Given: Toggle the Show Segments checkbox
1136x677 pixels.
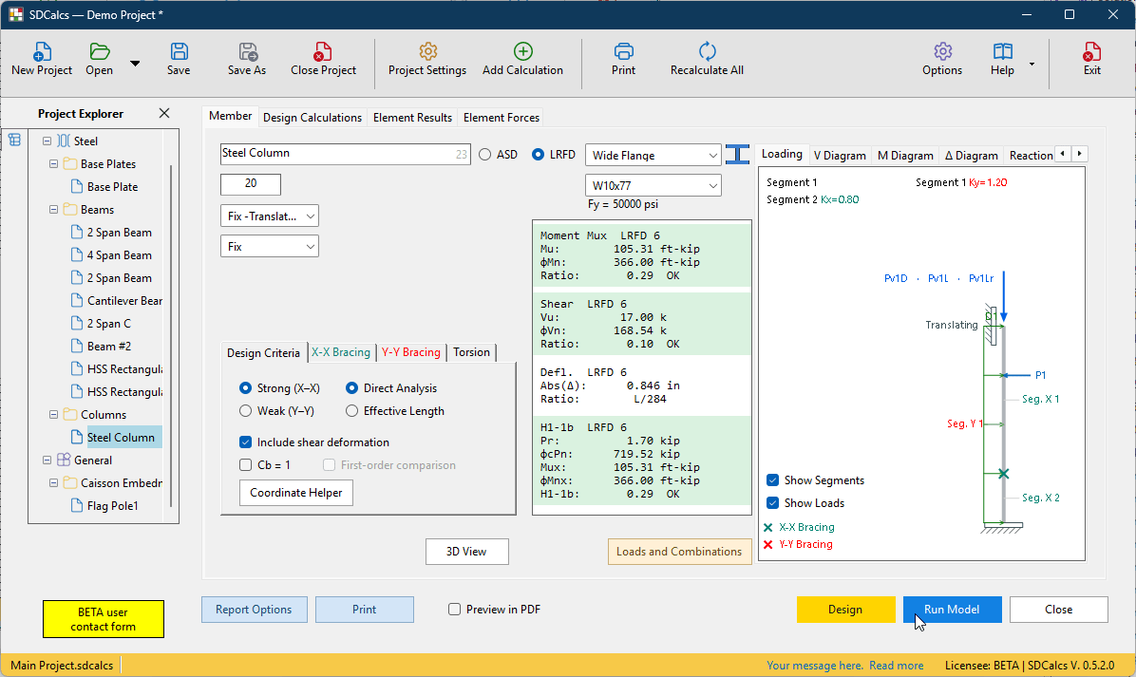Looking at the screenshot, I should click(x=773, y=480).
